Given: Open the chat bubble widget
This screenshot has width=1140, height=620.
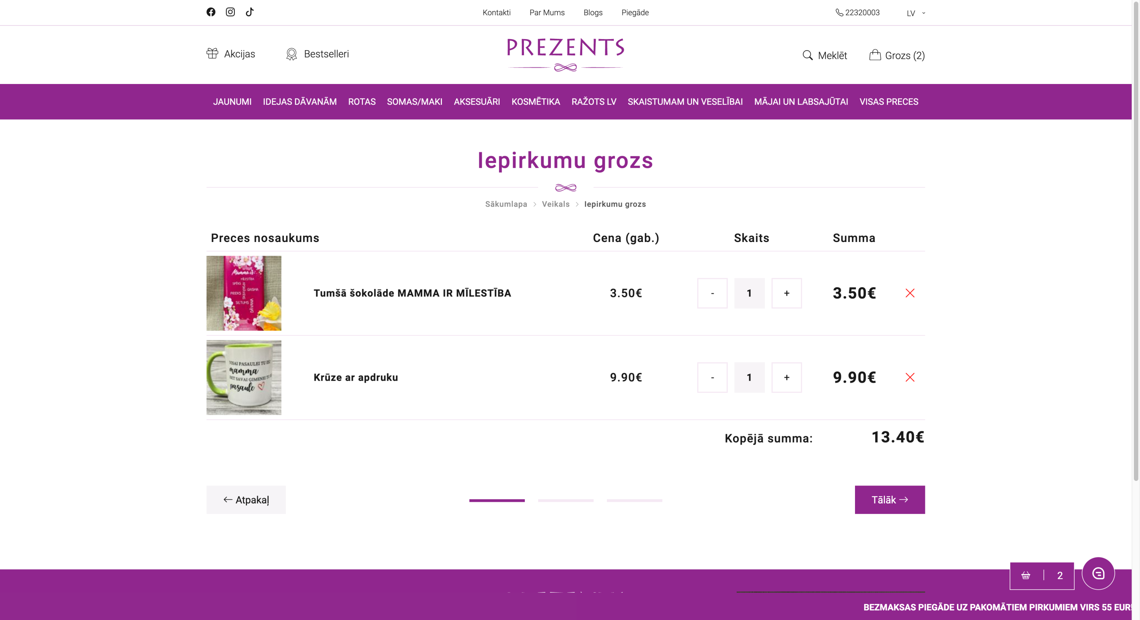Looking at the screenshot, I should pyautogui.click(x=1098, y=574).
